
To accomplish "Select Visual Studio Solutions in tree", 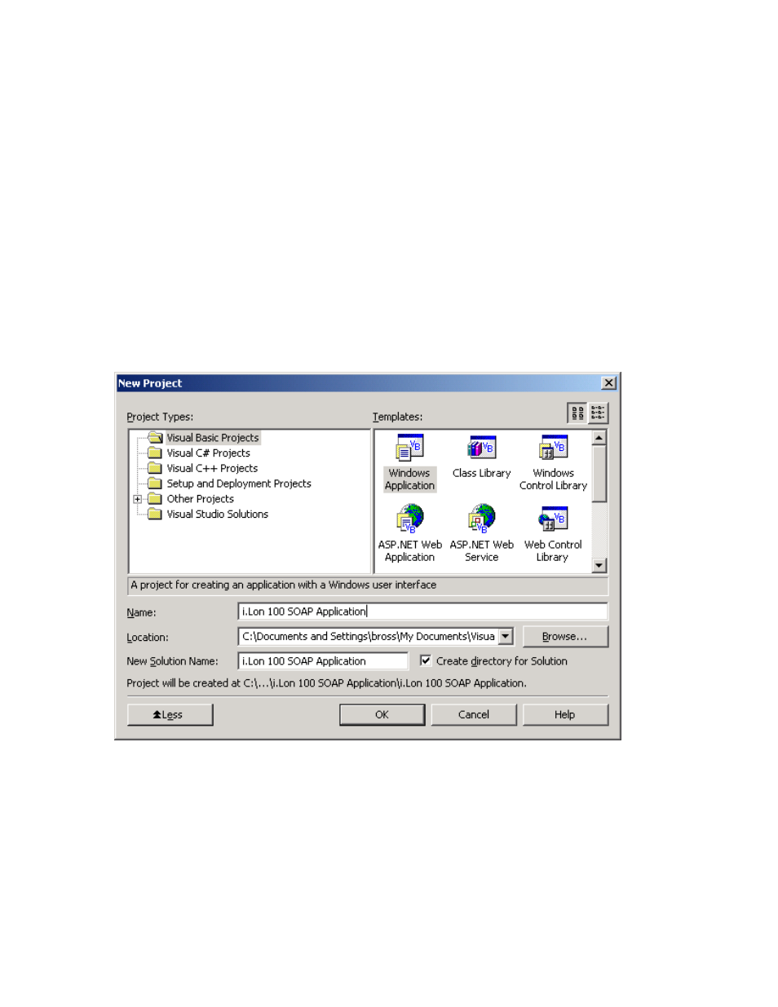I will (x=218, y=515).
